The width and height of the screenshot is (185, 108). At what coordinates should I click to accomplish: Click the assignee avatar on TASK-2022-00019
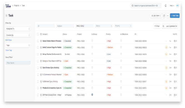[166, 54]
